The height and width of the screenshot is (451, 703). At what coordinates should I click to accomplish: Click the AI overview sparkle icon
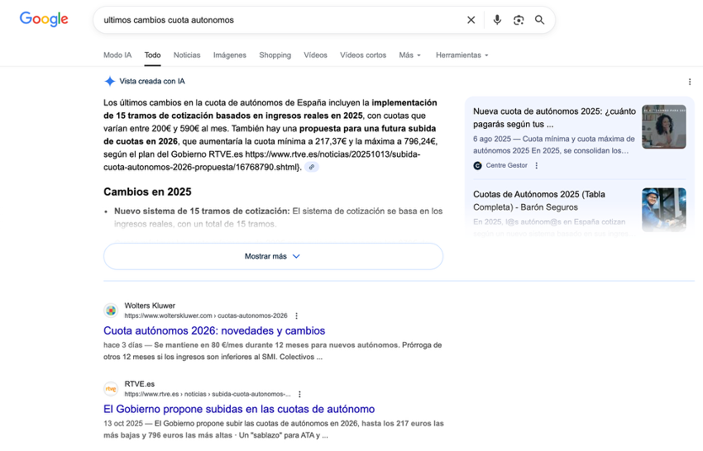click(x=110, y=81)
